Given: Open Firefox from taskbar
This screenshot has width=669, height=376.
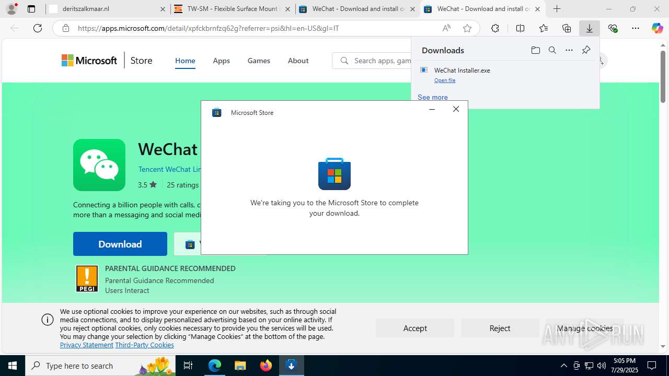Looking at the screenshot, I should tap(266, 366).
